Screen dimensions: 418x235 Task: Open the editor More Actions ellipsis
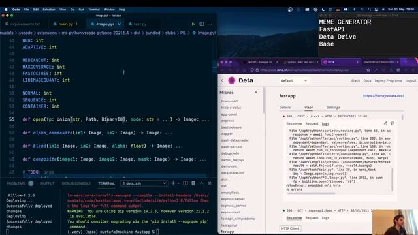[x=210, y=24]
